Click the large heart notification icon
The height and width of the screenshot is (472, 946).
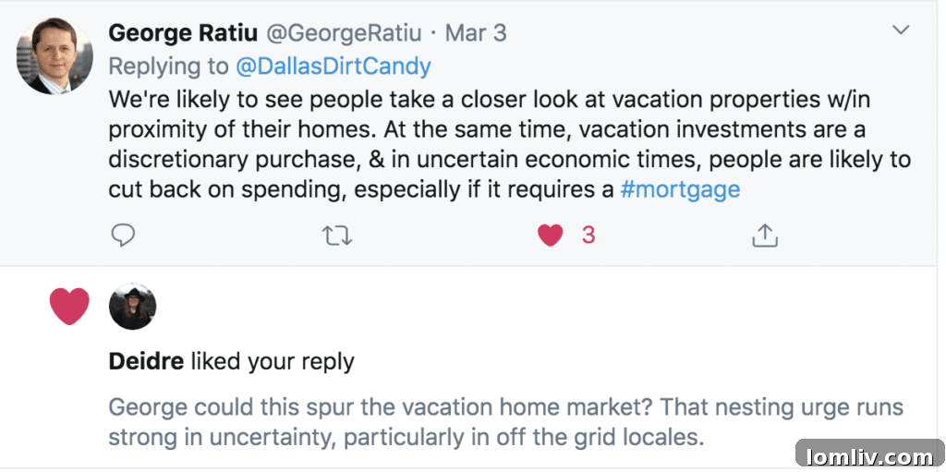(x=69, y=307)
